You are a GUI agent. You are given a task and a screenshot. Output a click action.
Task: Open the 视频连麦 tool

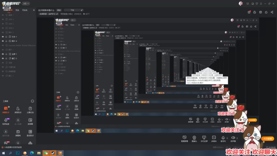6,121
